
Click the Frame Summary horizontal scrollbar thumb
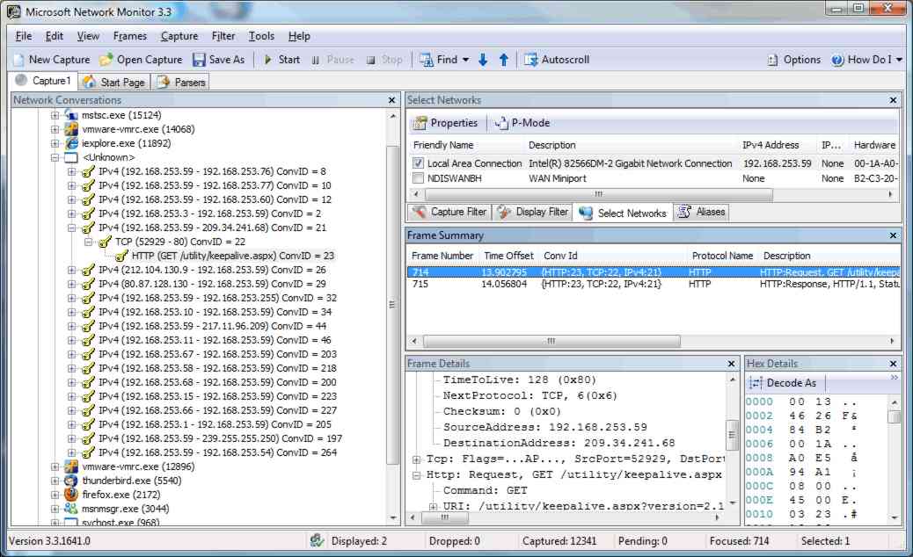[551, 341]
